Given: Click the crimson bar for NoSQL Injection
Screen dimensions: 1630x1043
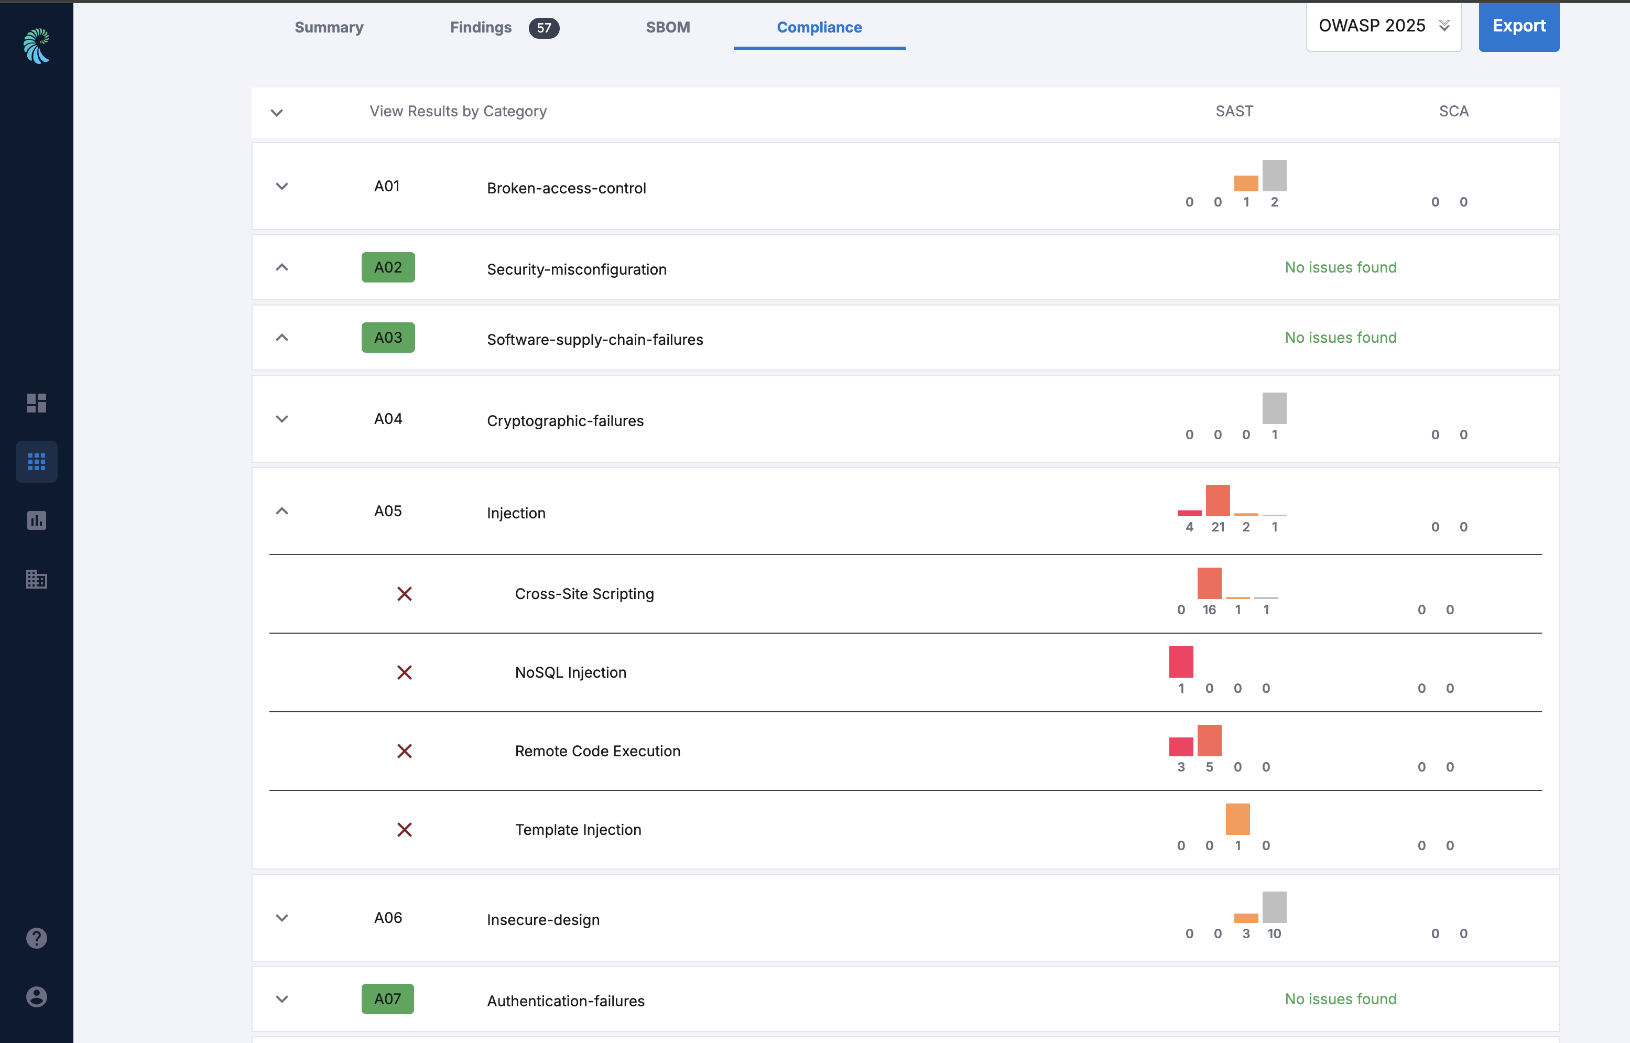Looking at the screenshot, I should (x=1181, y=661).
